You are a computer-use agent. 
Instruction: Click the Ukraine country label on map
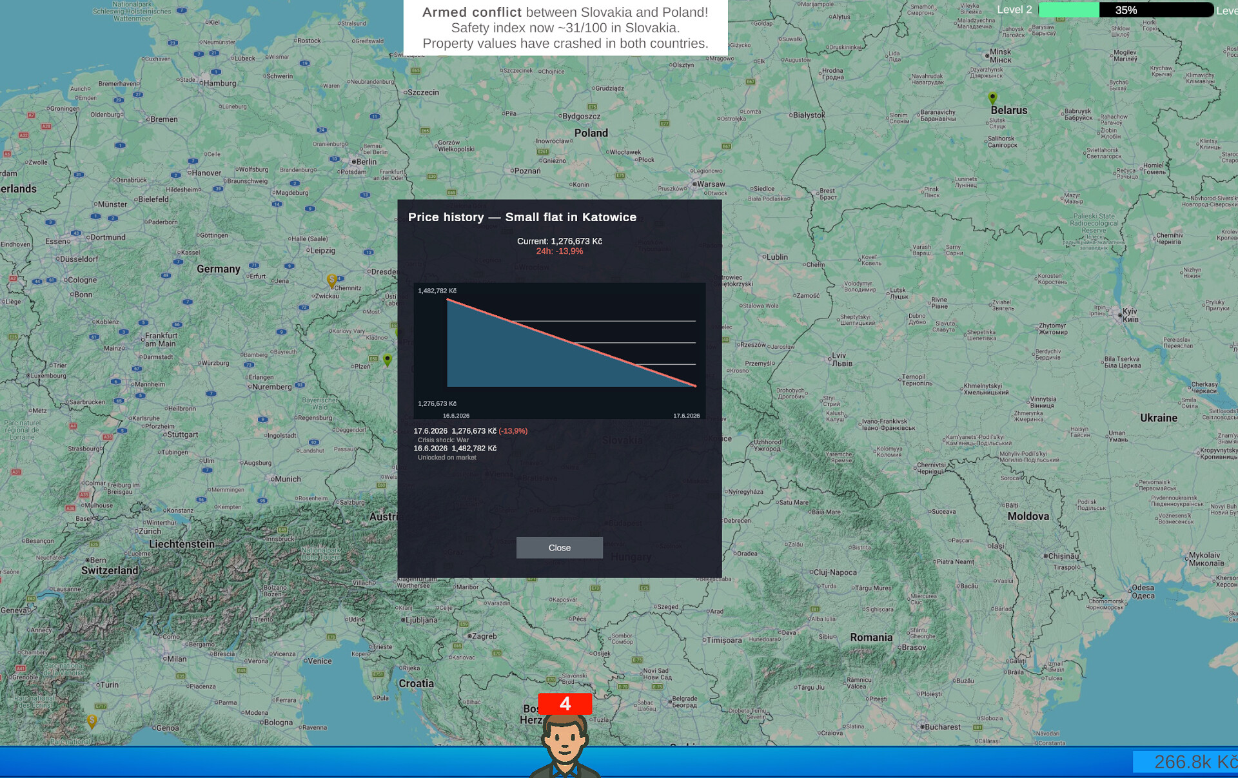1159,418
